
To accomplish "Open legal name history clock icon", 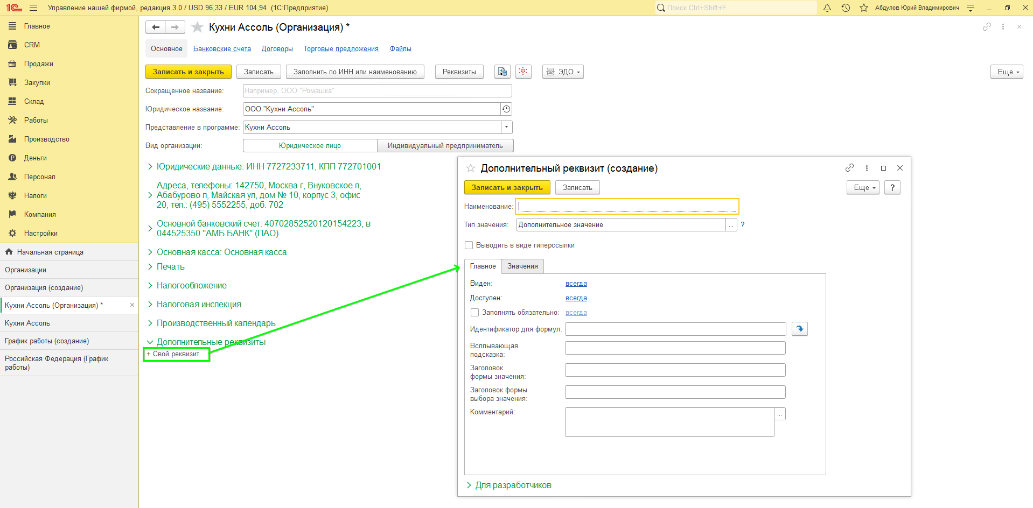I will [506, 109].
